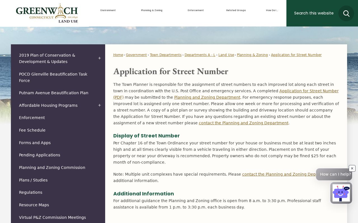Open Plans / Studies sidebar item
This screenshot has width=358, height=223.
coord(33,180)
